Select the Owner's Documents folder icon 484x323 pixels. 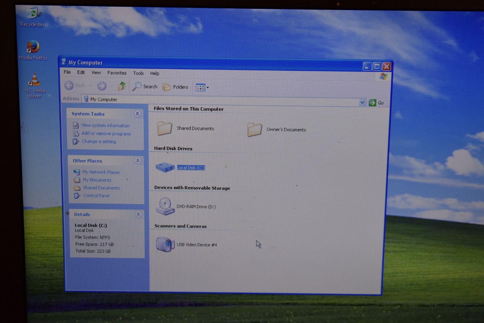[254, 130]
